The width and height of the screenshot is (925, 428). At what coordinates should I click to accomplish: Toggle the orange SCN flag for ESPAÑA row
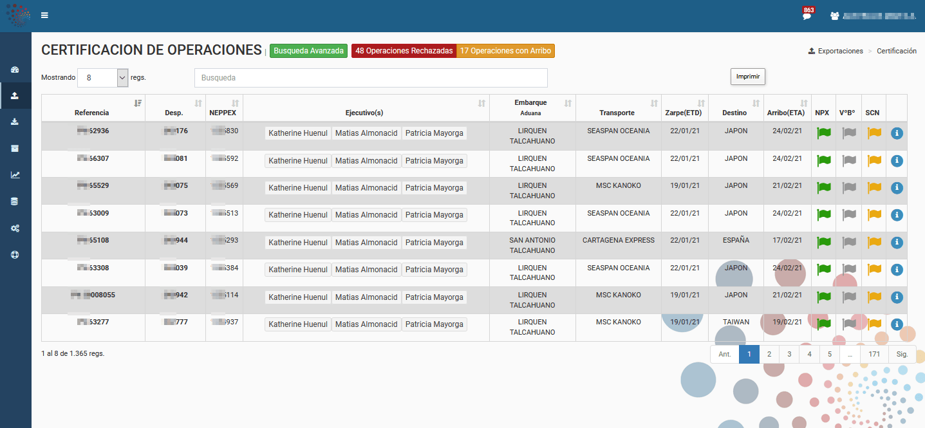874,243
